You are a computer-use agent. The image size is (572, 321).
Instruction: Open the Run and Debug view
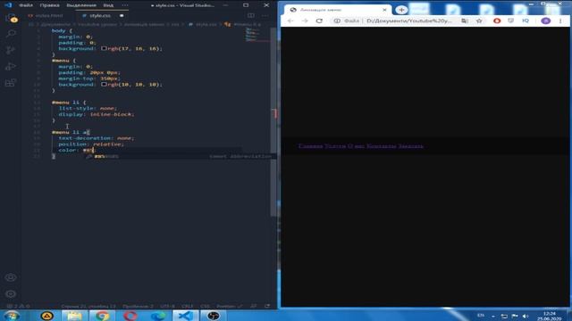pos(11,67)
